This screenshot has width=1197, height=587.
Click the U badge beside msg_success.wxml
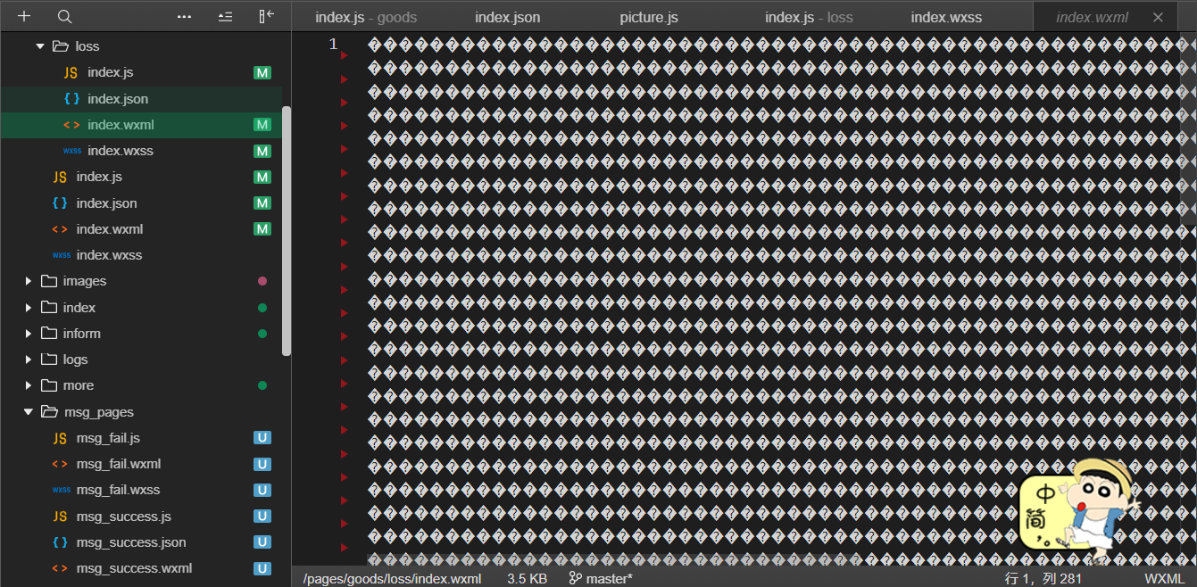click(x=262, y=568)
